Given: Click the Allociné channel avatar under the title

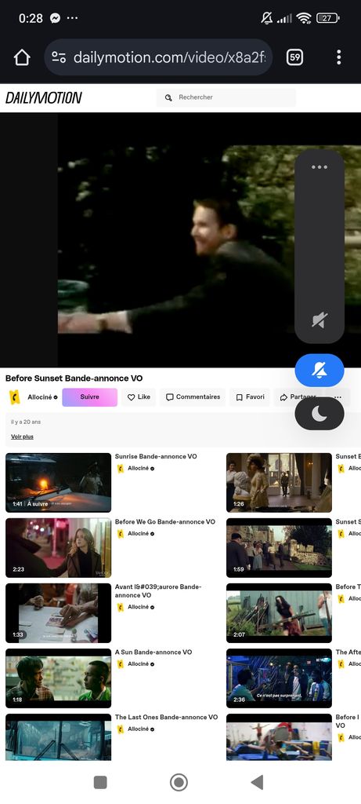Looking at the screenshot, I should pyautogui.click(x=15, y=397).
